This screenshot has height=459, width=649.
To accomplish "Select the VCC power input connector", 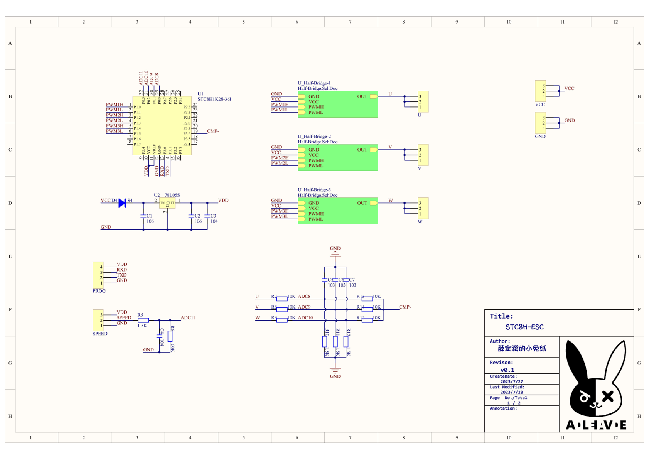I will [x=540, y=91].
